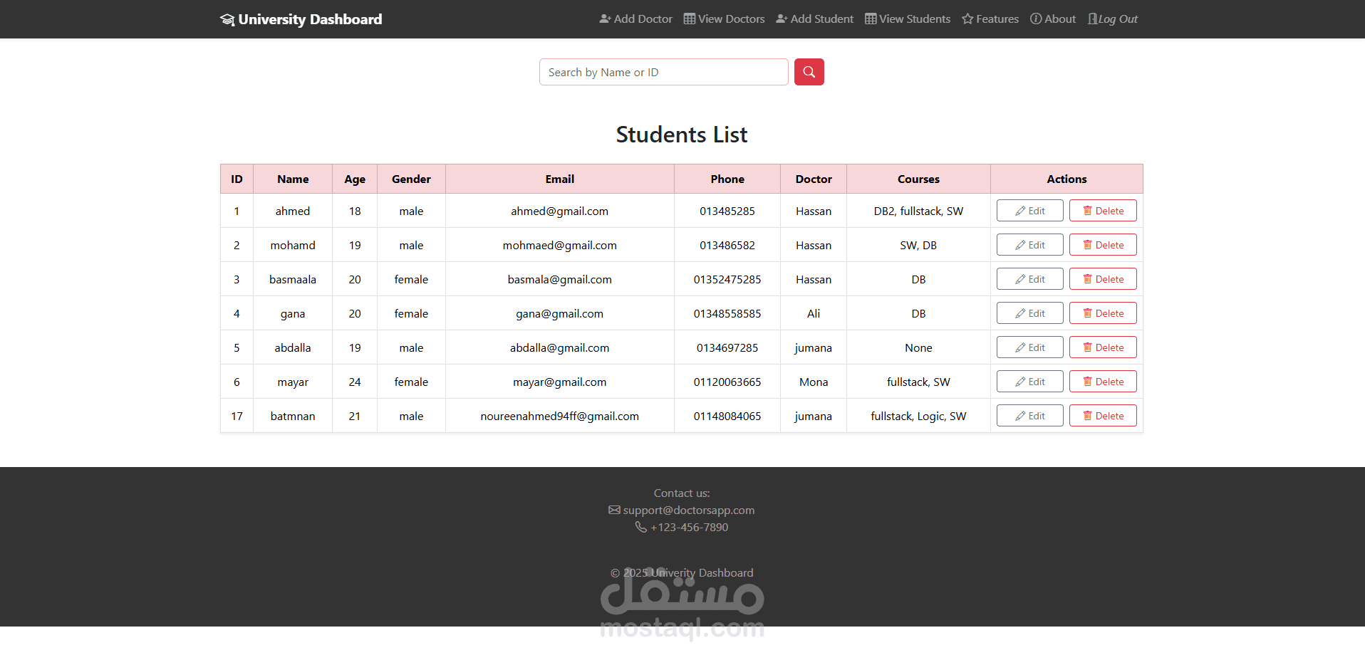
Task: Go to Add Student page
Action: (x=814, y=19)
